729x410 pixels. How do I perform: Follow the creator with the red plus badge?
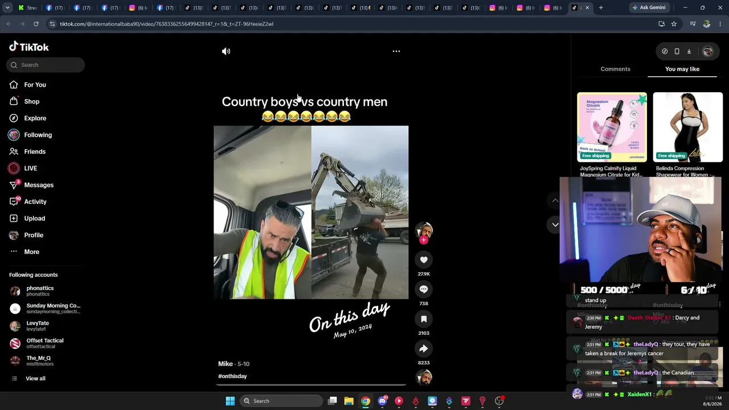pos(424,240)
